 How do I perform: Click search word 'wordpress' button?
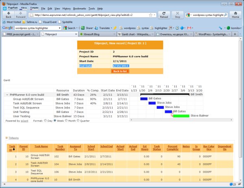pyautogui.click(x=128, y=28)
